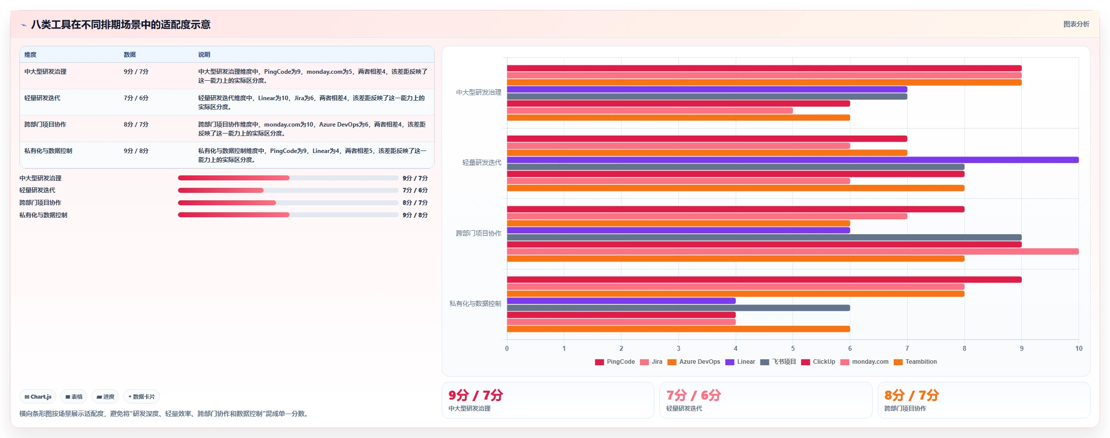The image size is (1110, 438).
Task: Click the 图表分析 label at top right
Action: [x=1076, y=24]
